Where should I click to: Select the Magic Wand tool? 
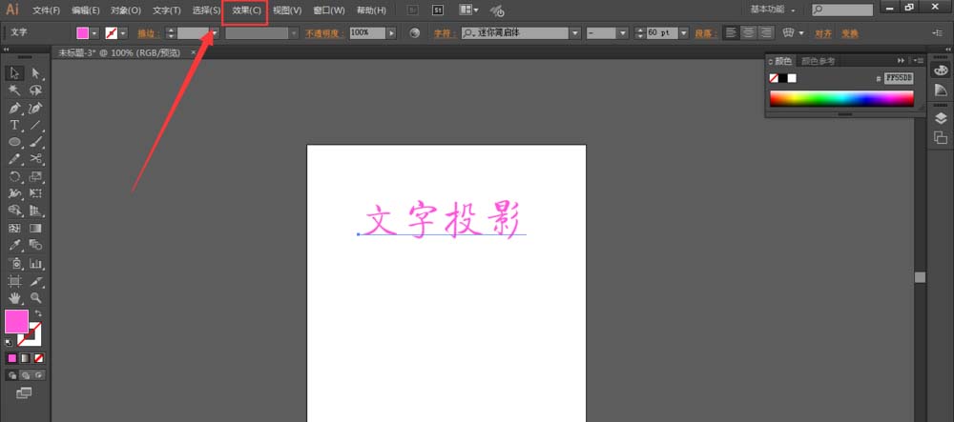click(x=14, y=90)
